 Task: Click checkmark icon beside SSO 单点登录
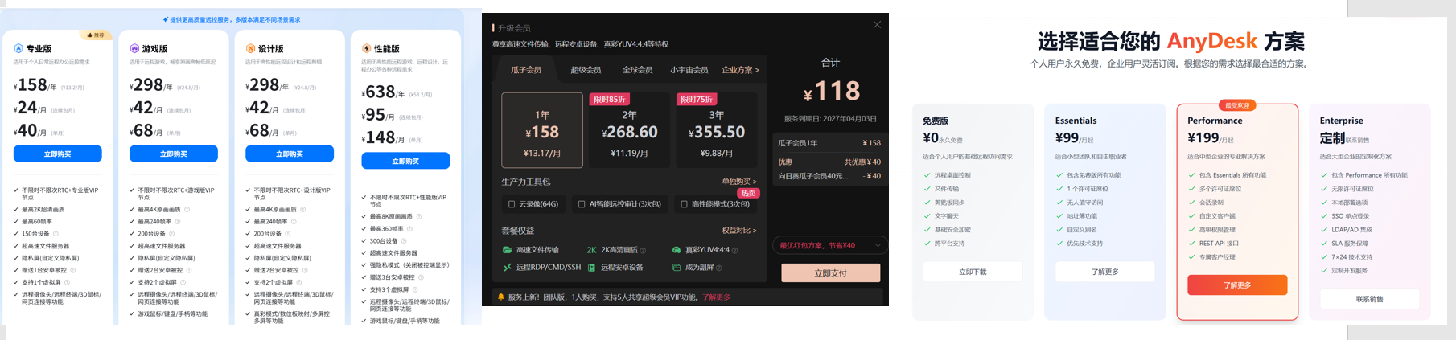tap(1324, 216)
